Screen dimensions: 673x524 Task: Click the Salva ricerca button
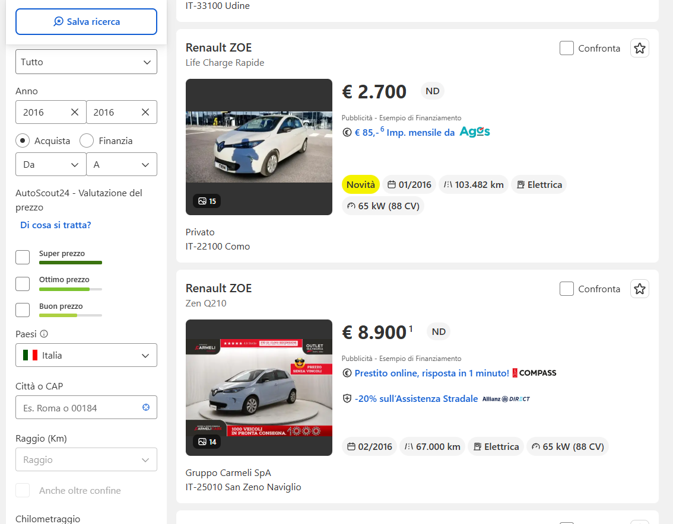point(86,22)
